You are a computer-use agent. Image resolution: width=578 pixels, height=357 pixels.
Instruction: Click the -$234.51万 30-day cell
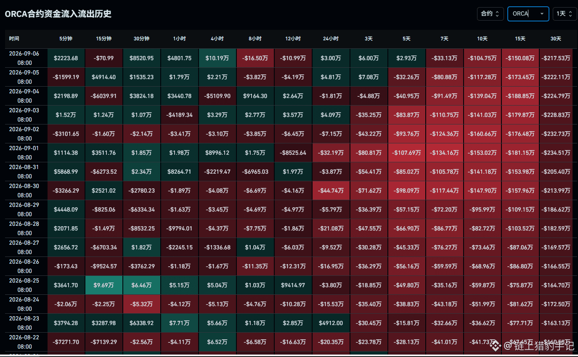point(556,153)
